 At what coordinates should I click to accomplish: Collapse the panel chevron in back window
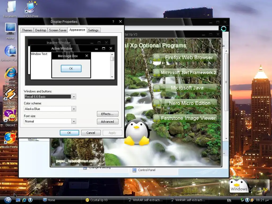(x=224, y=154)
